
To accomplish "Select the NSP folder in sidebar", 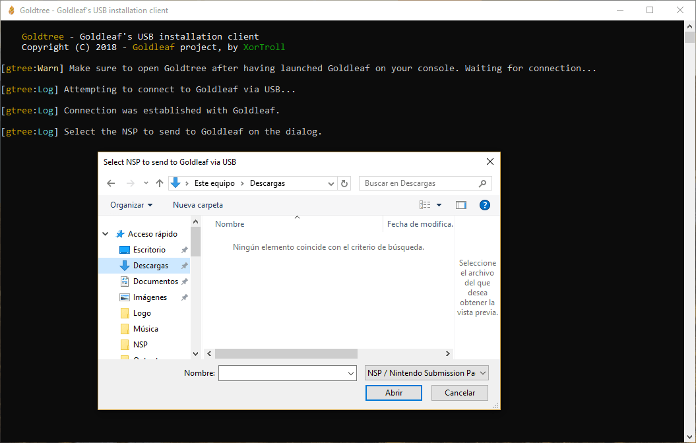I will pos(141,345).
